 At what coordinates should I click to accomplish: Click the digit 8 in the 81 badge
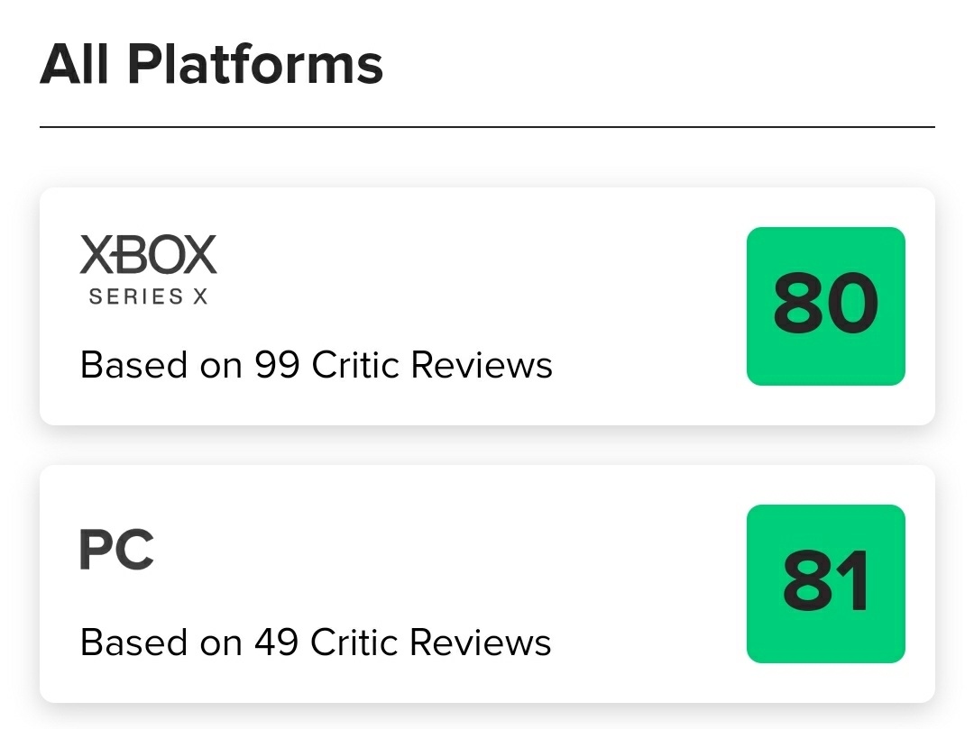point(805,583)
